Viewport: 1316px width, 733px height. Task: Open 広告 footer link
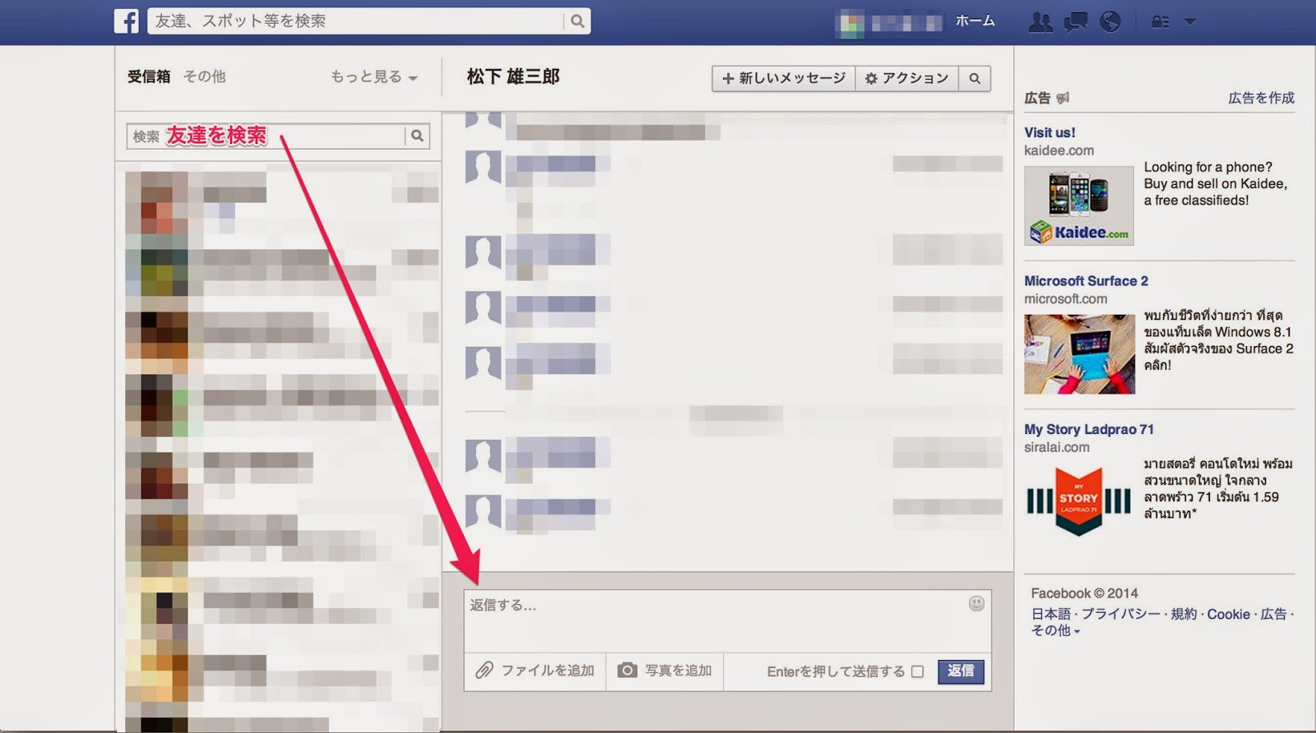point(1273,614)
